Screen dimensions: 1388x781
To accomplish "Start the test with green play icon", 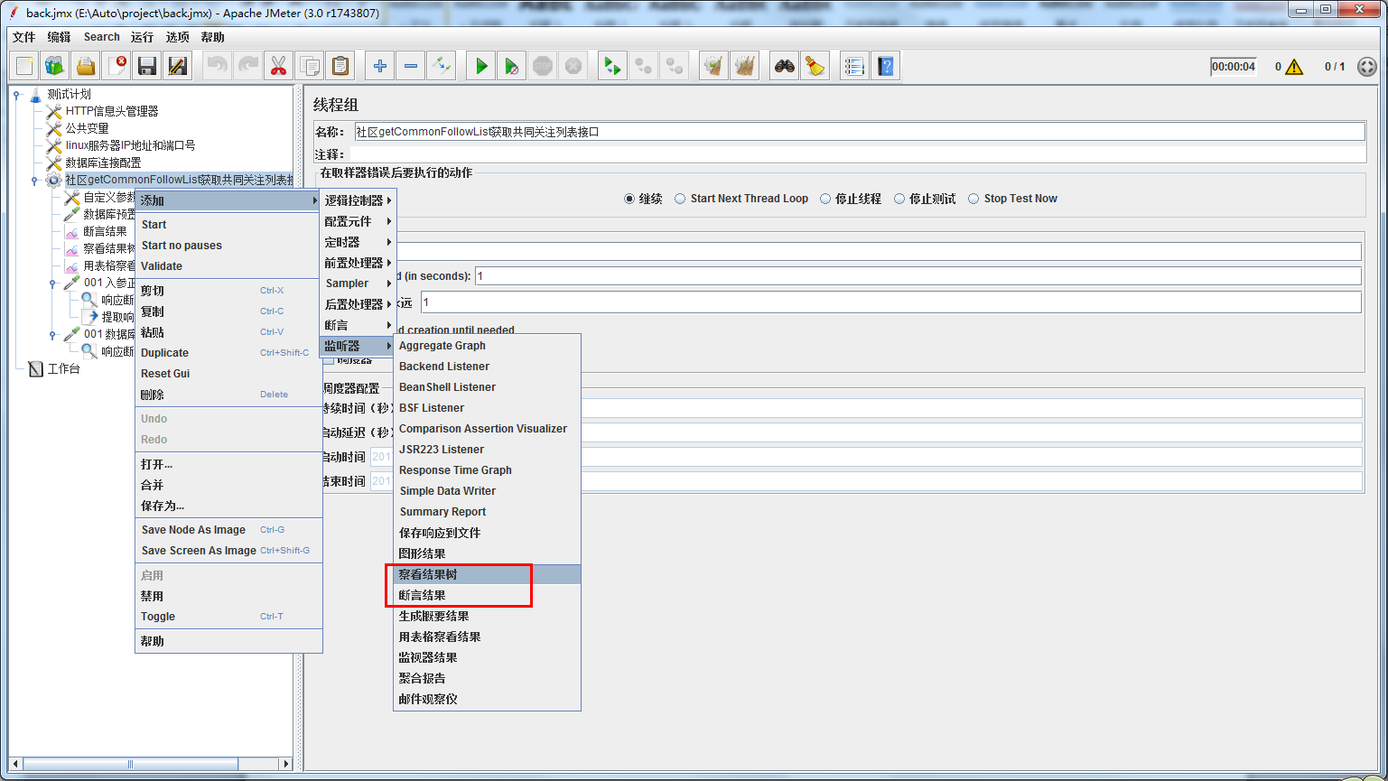I will (481, 66).
